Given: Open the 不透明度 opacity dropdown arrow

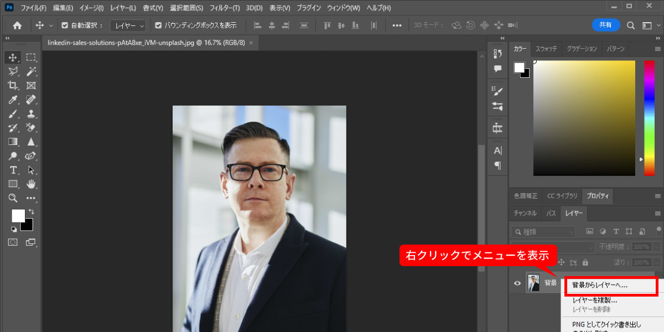Looking at the screenshot, I should [x=657, y=247].
